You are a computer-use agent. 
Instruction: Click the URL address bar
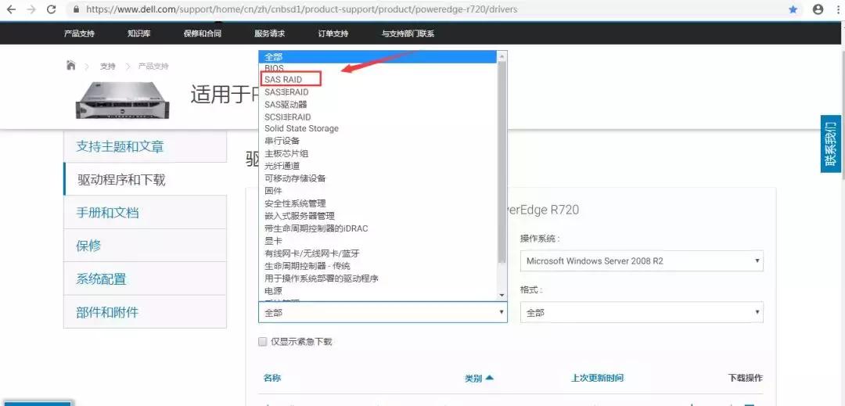(x=431, y=9)
